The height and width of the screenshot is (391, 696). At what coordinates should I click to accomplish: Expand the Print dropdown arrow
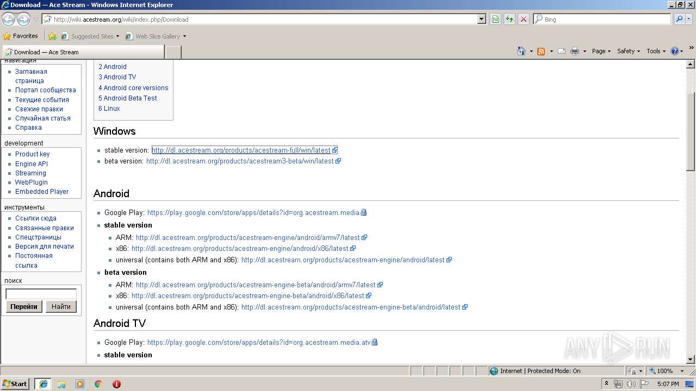pyautogui.click(x=585, y=51)
